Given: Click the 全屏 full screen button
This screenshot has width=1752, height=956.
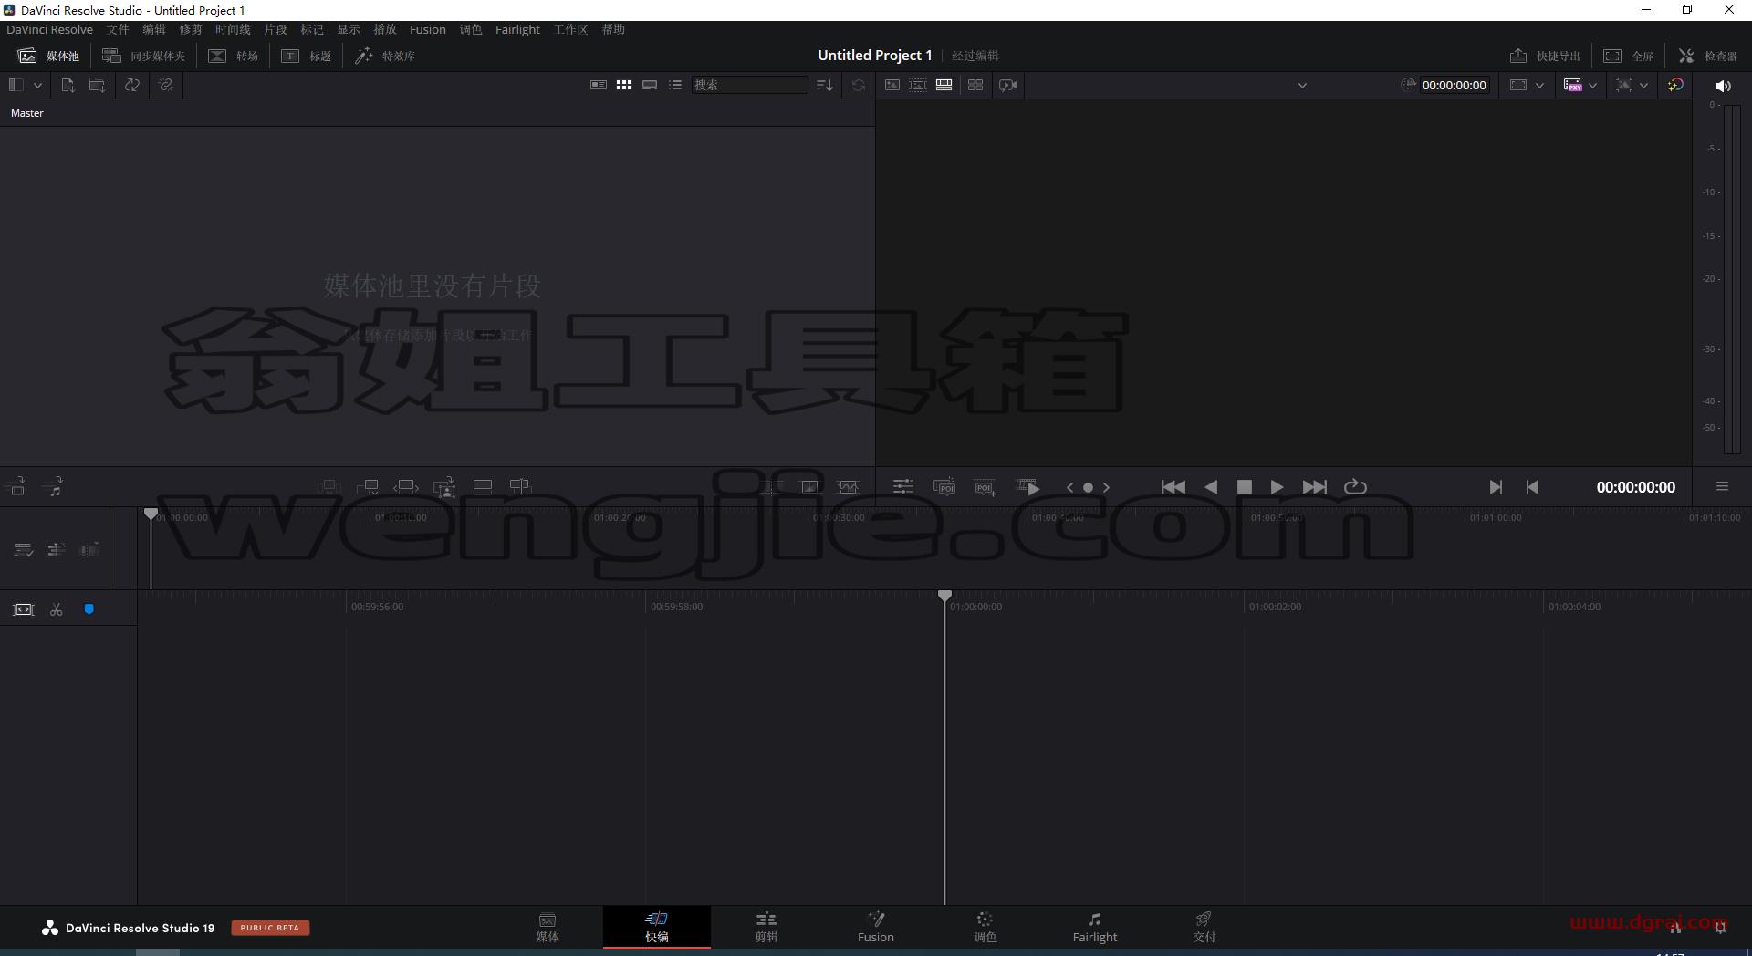Looking at the screenshot, I should pos(1629,56).
